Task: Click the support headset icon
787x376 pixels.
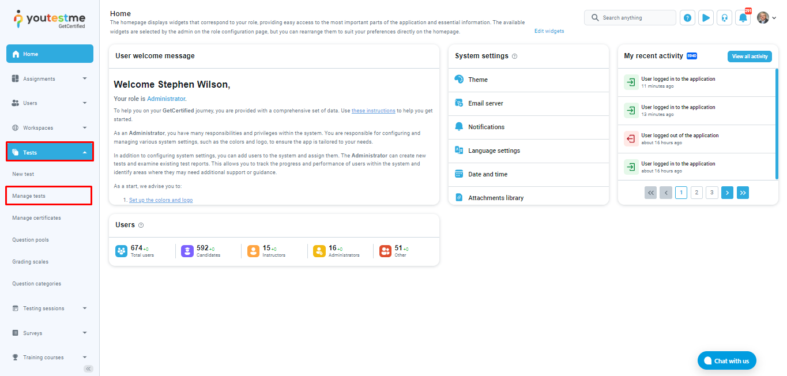Action: pos(724,18)
